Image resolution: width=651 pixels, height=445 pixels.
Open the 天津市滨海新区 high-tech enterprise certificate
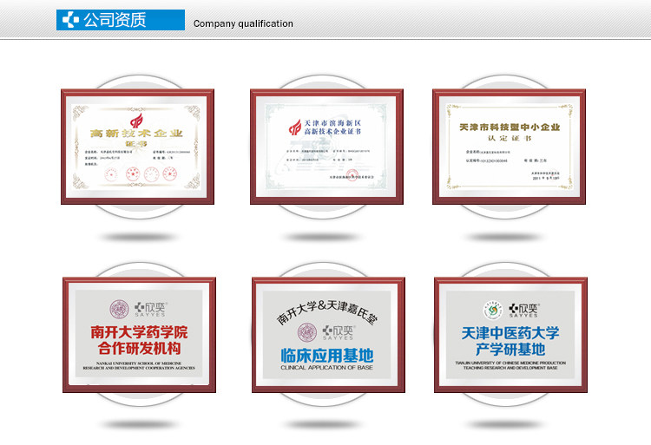[326, 147]
